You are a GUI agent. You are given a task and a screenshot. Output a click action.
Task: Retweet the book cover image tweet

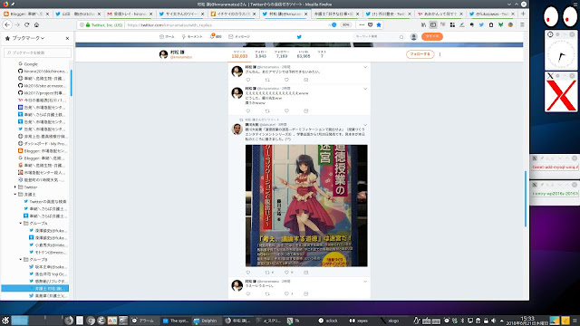tap(267, 273)
